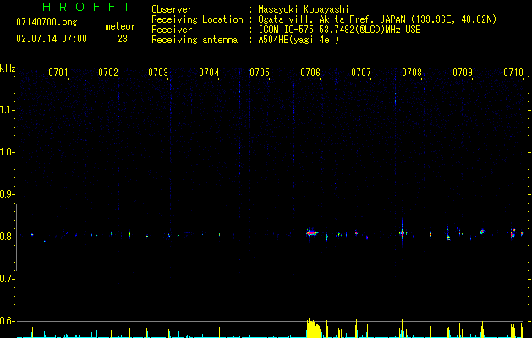Viewport: 532px width, 338px height.
Task: Click the 0706 time marker
Action: coord(310,73)
